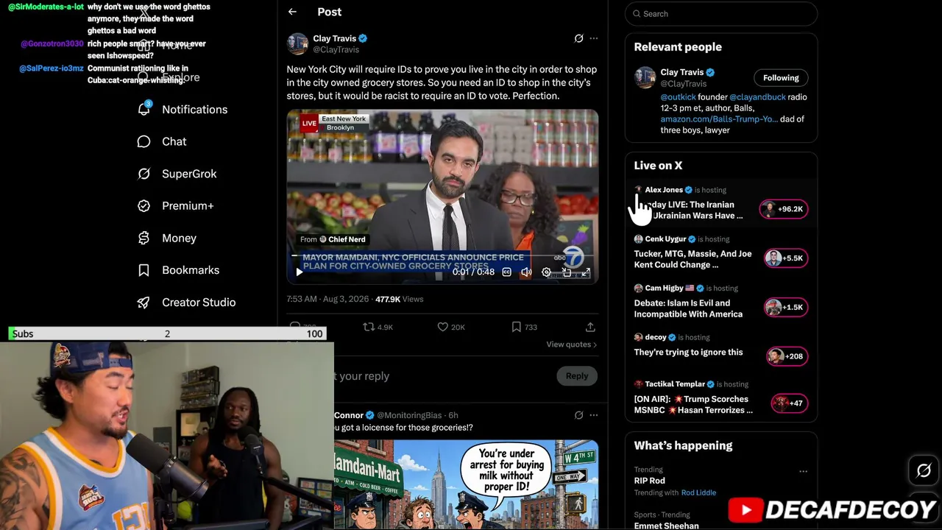
Task: Enable picture-in-picture for the video
Action: coord(566,272)
